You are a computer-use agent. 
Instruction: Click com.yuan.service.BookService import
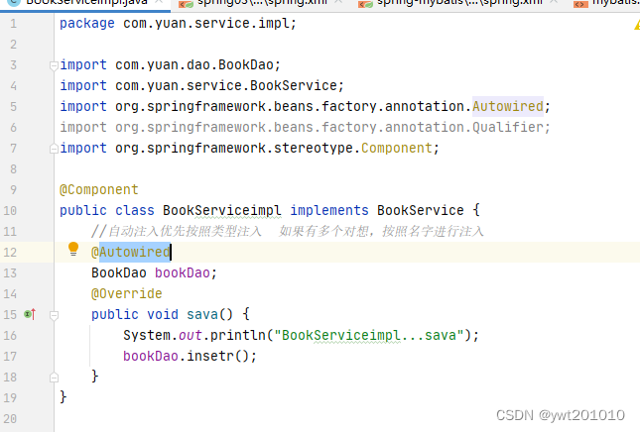(225, 85)
